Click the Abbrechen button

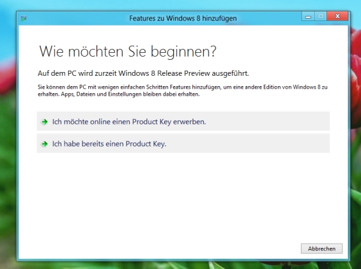pos(321,249)
